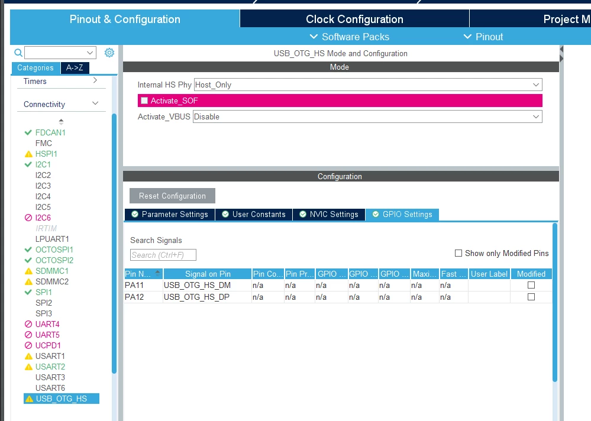Click the HSPI1 yellow warning icon
This screenshot has height=421, width=591.
pyautogui.click(x=28, y=154)
